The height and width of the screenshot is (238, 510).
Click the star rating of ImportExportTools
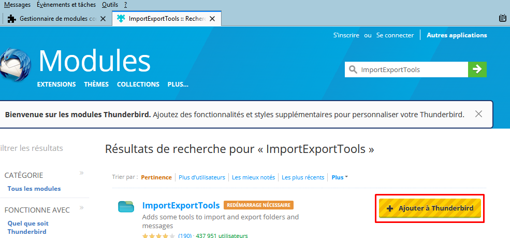tap(158, 236)
